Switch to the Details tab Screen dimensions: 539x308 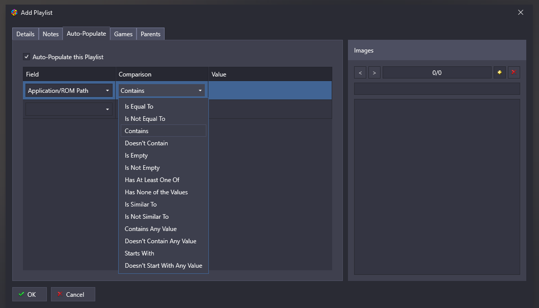[25, 34]
